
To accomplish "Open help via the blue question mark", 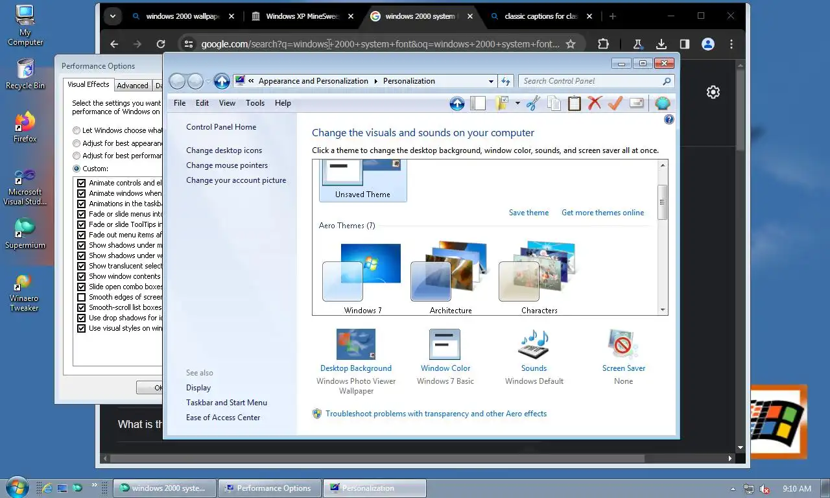I will coord(669,119).
